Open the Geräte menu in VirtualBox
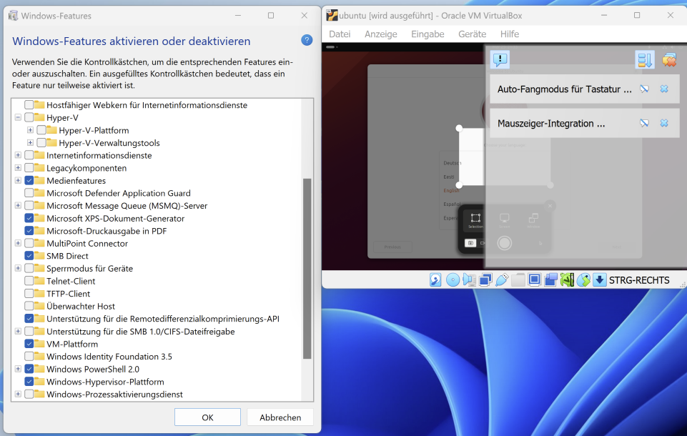 473,34
